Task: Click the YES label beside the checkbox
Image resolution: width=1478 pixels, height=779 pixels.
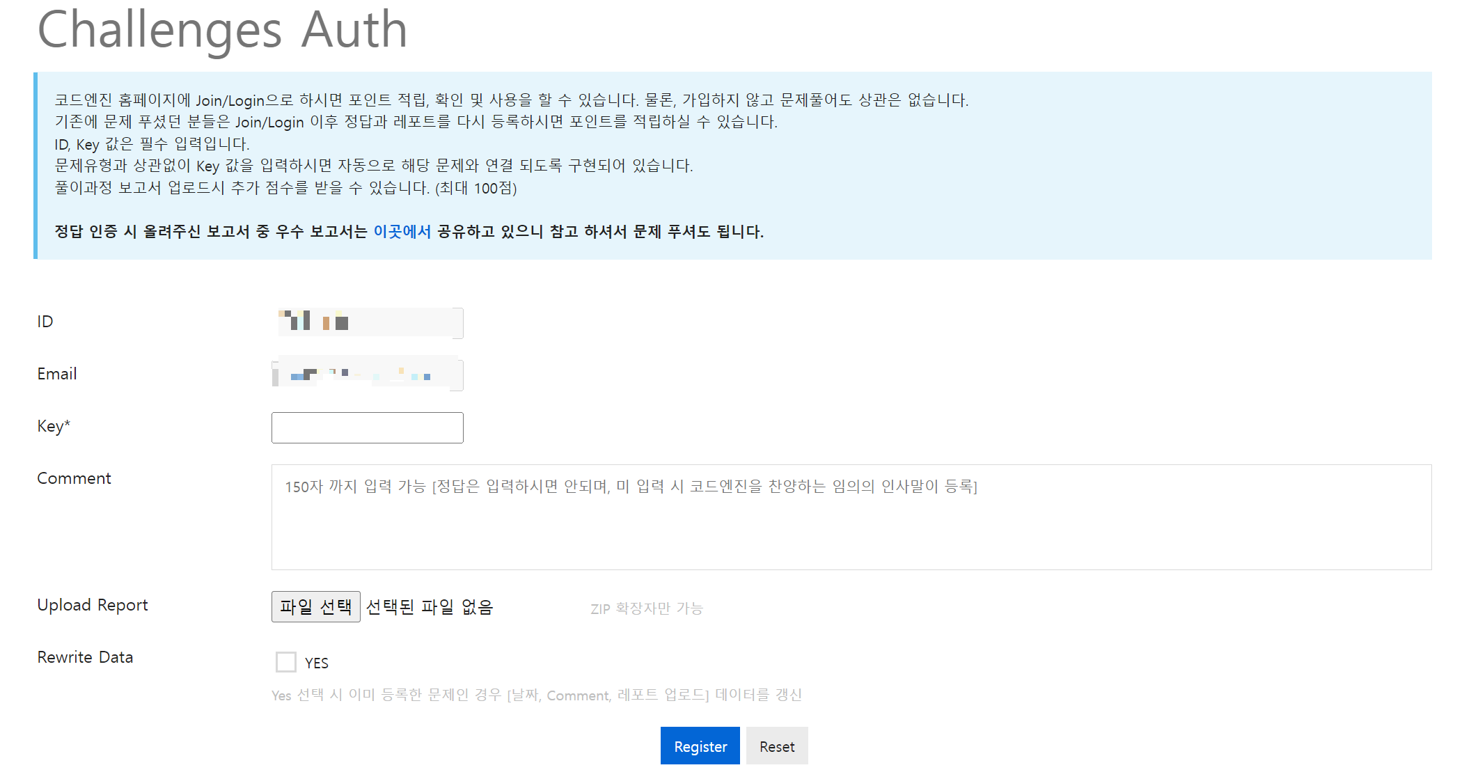Action: tap(317, 663)
